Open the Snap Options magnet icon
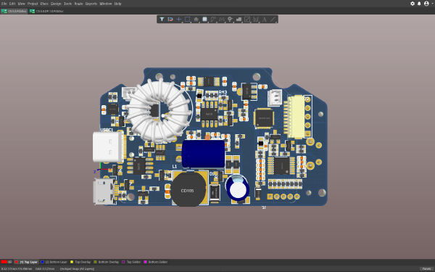 point(170,19)
